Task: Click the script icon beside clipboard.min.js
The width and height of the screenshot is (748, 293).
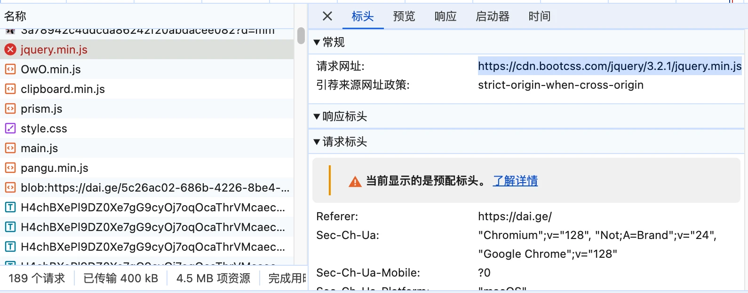Action: click(x=10, y=89)
